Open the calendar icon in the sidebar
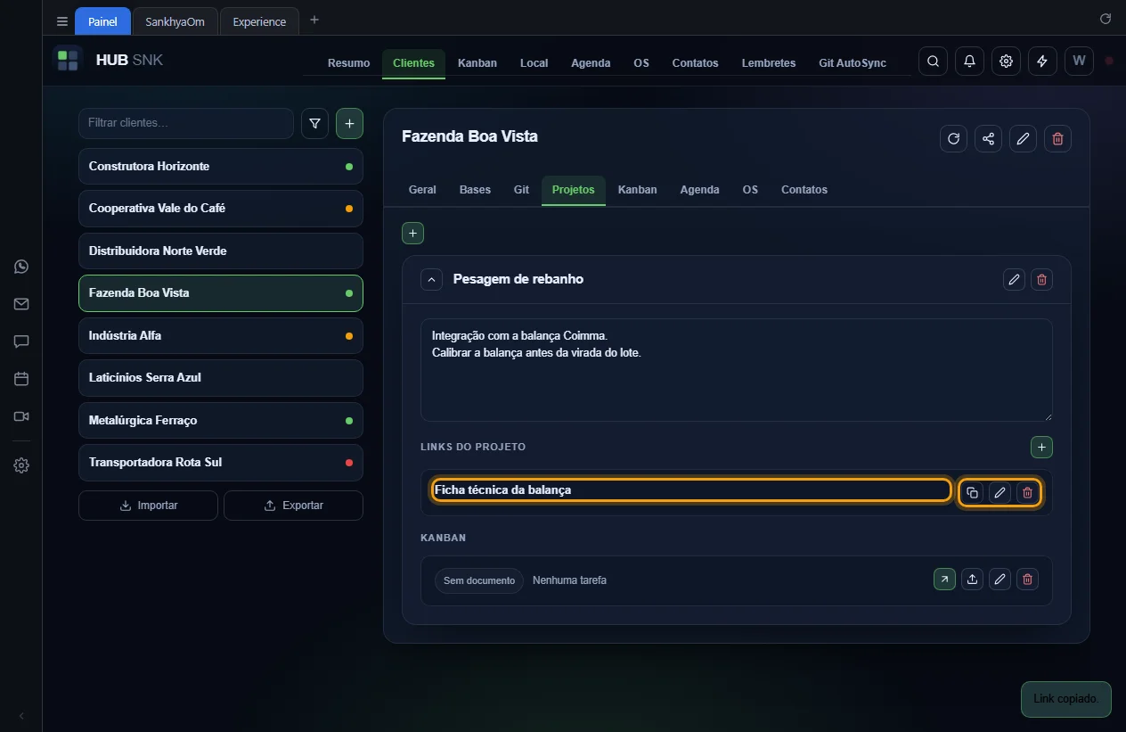Screen dimensions: 1126x732 (21, 379)
